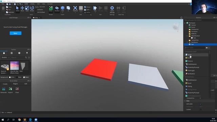This screenshot has height=122, width=217.
Task: Activate the Scale tool
Action: pos(27,9)
